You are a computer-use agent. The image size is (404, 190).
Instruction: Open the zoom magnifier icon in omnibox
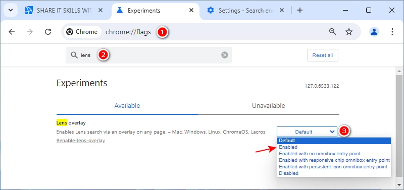[333, 32]
